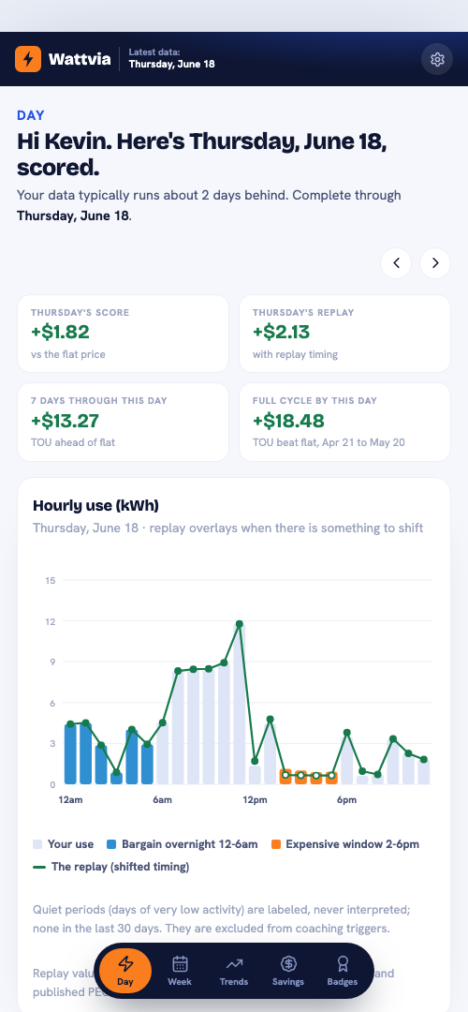Go to next day arrow
This screenshot has width=468, height=1012.
(x=435, y=262)
